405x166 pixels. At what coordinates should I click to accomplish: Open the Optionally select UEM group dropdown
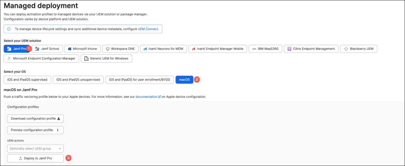[x=35, y=149]
